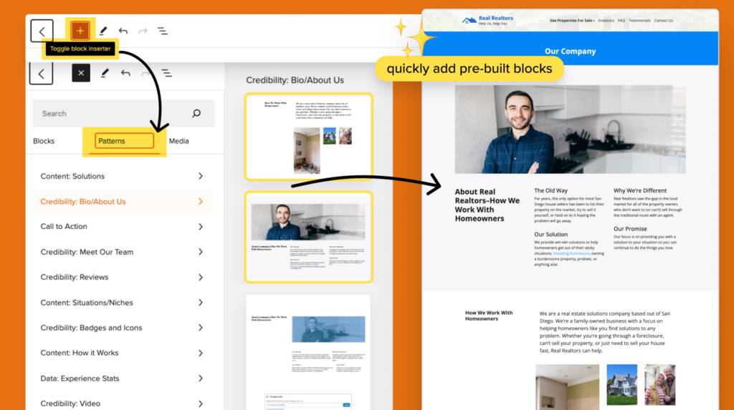Click the search magnifier icon

tap(196, 113)
